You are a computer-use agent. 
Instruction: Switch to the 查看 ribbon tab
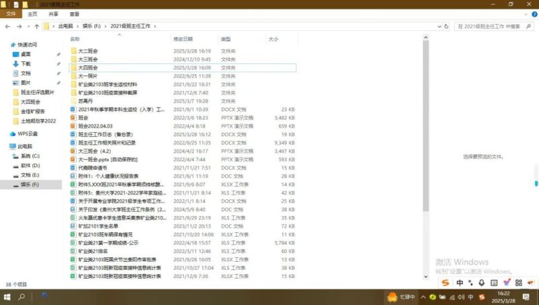click(74, 13)
